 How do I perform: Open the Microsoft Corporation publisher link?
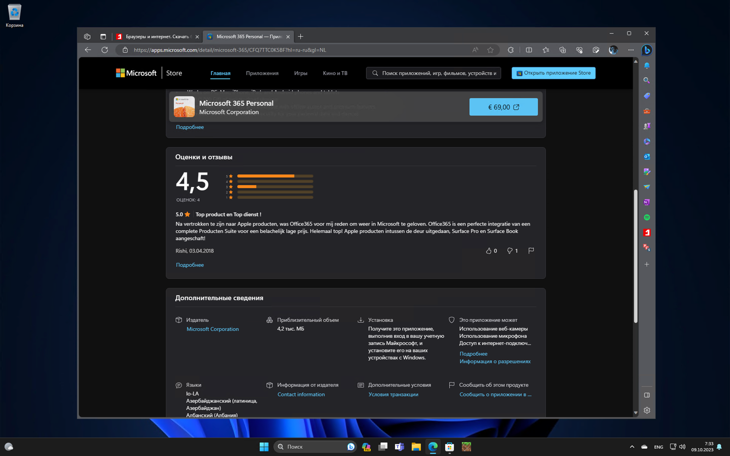coord(213,329)
